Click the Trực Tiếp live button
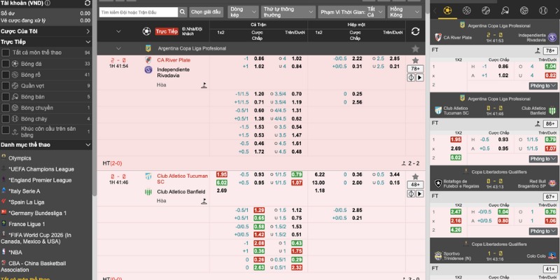 [x=167, y=31]
